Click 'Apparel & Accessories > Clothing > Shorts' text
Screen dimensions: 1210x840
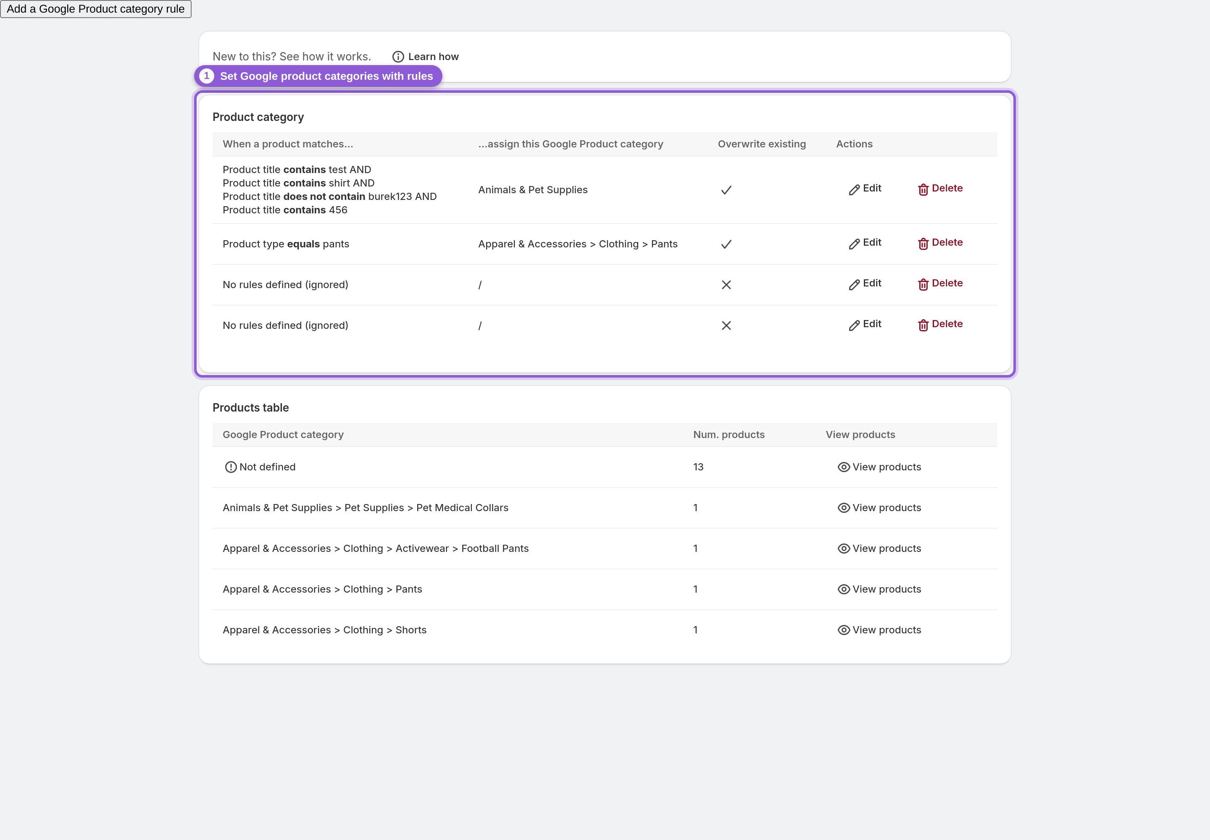[x=324, y=630]
